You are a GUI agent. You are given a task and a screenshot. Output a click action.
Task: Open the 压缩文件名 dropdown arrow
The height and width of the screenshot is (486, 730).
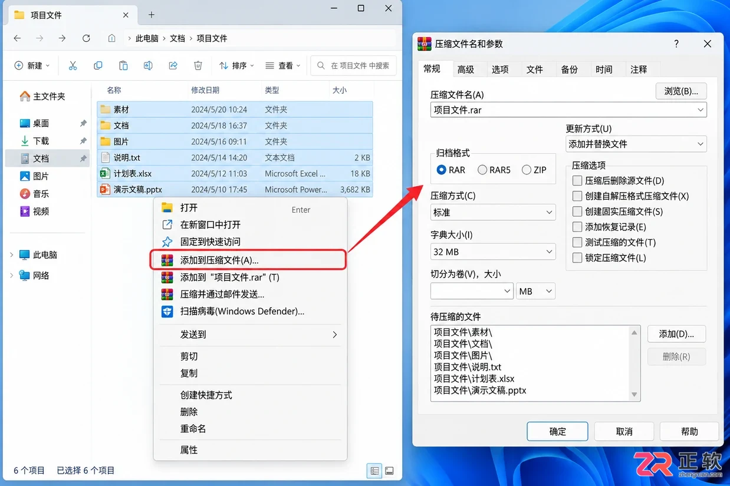700,110
